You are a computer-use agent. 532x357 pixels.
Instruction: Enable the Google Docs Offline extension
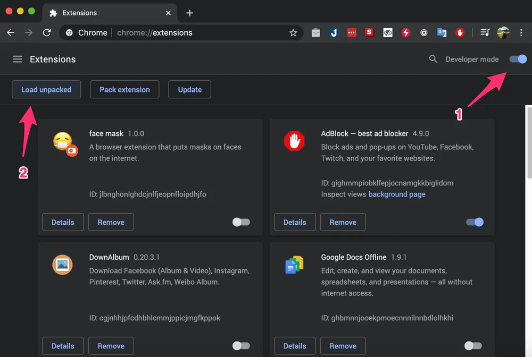point(473,346)
